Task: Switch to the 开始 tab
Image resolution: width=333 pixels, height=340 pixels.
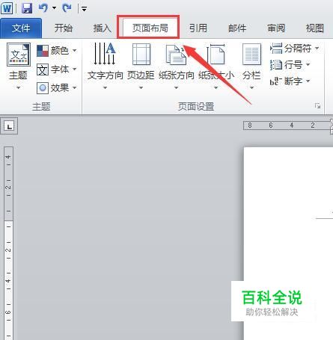Action: point(64,28)
